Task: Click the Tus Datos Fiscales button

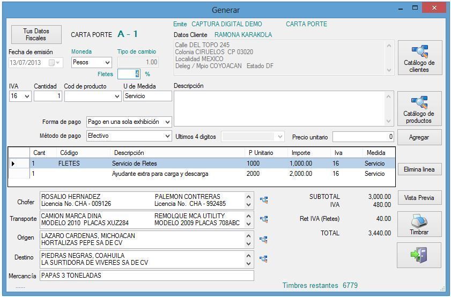Action: 35,35
